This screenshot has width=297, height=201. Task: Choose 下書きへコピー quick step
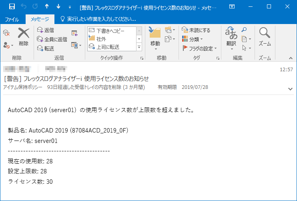(112, 31)
